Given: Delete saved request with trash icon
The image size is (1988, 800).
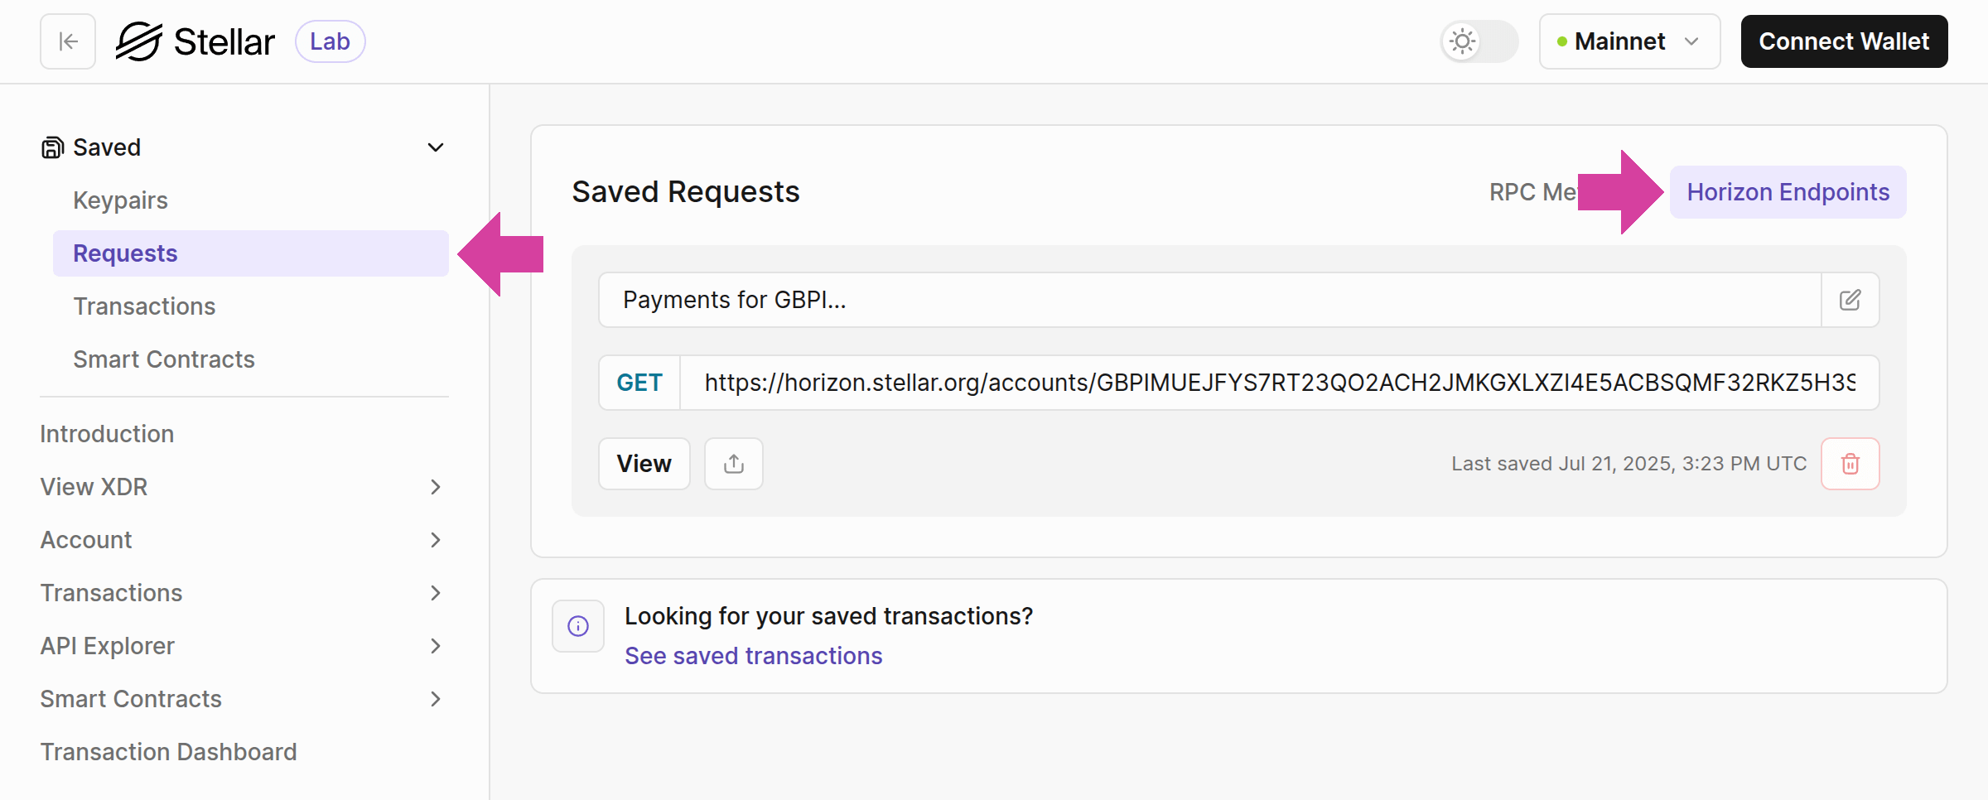Looking at the screenshot, I should pyautogui.click(x=1850, y=464).
